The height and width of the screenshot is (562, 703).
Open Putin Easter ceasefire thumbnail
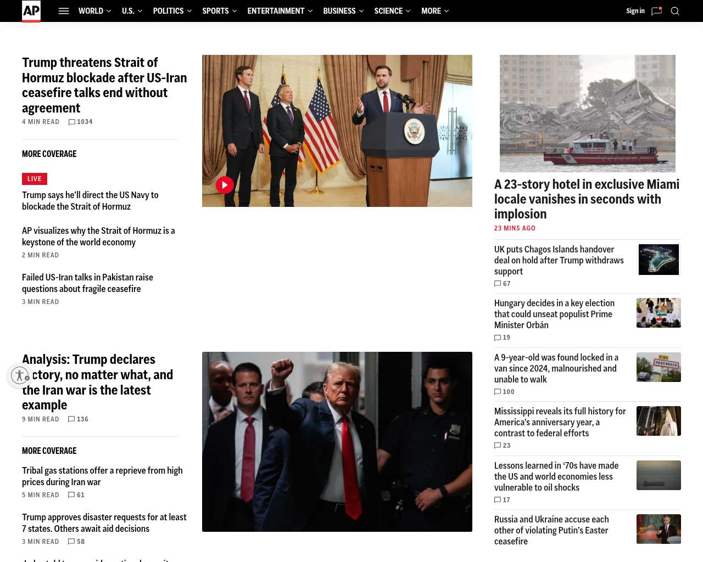[x=659, y=529]
